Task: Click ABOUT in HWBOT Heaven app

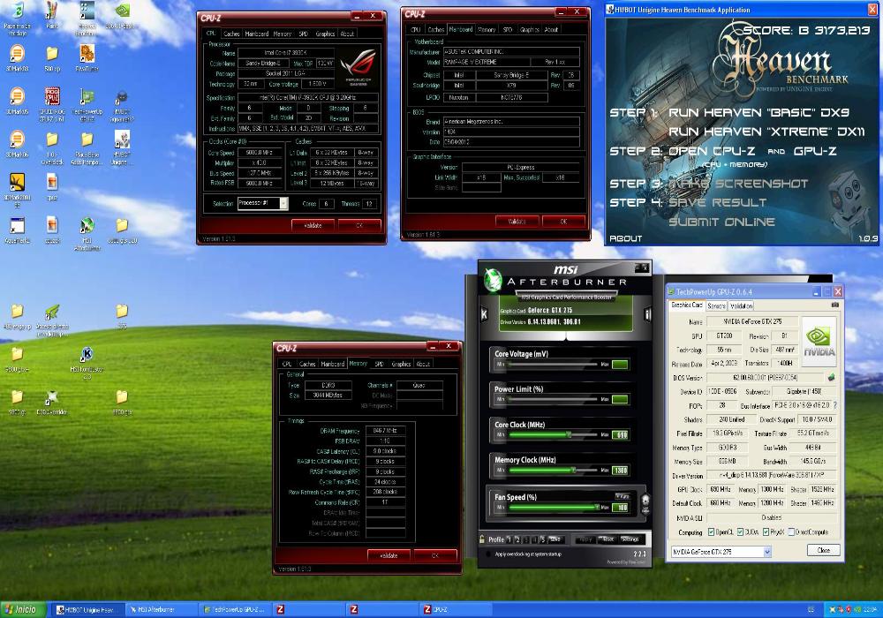Action: click(x=626, y=238)
